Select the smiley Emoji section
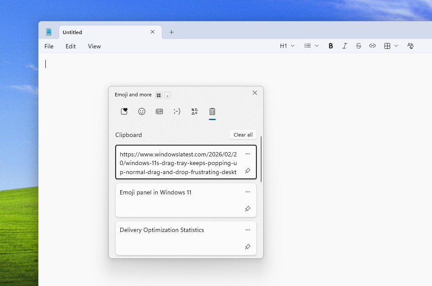The image size is (432, 286). click(142, 111)
